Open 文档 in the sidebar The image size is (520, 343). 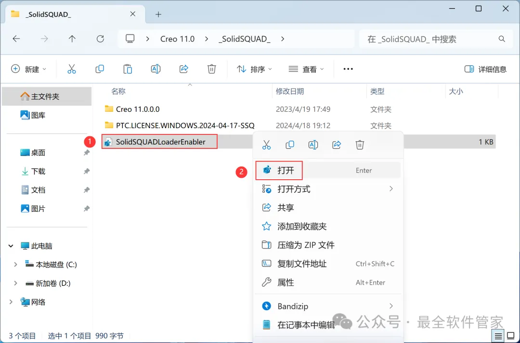[x=38, y=190]
